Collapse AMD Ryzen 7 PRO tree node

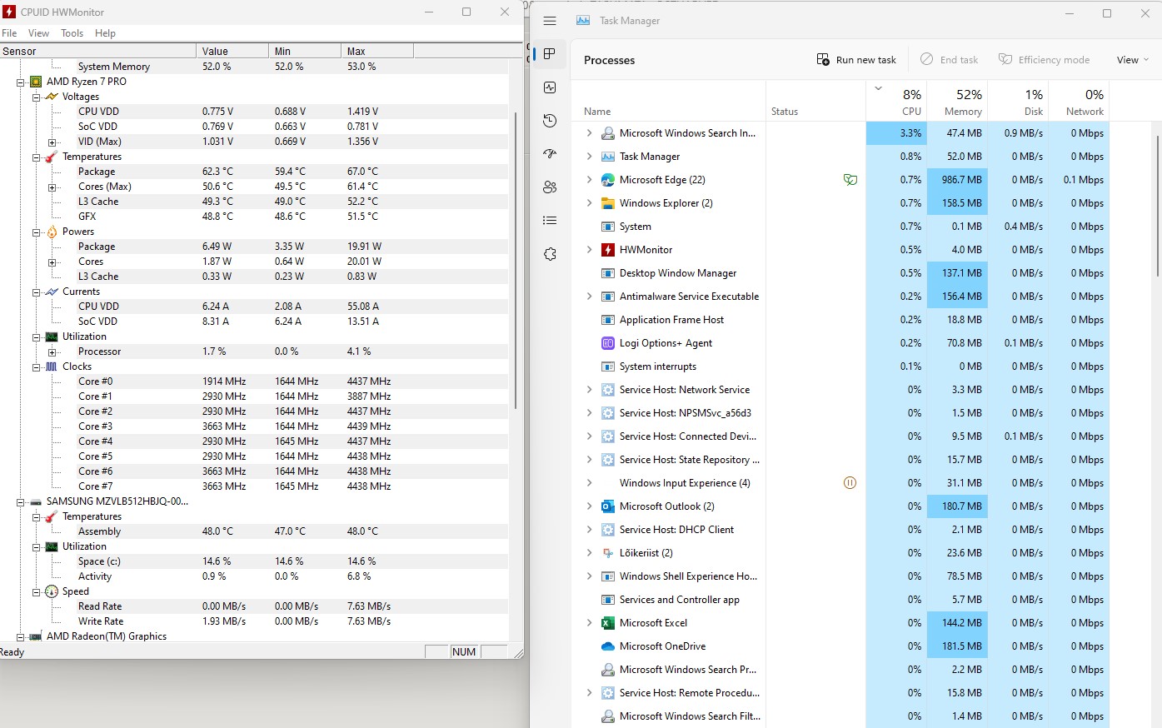pos(20,82)
